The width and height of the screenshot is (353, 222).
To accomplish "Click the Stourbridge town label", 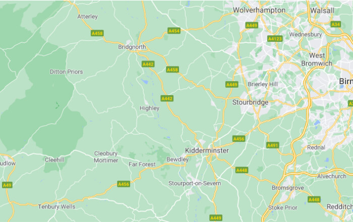I will click(x=250, y=103).
